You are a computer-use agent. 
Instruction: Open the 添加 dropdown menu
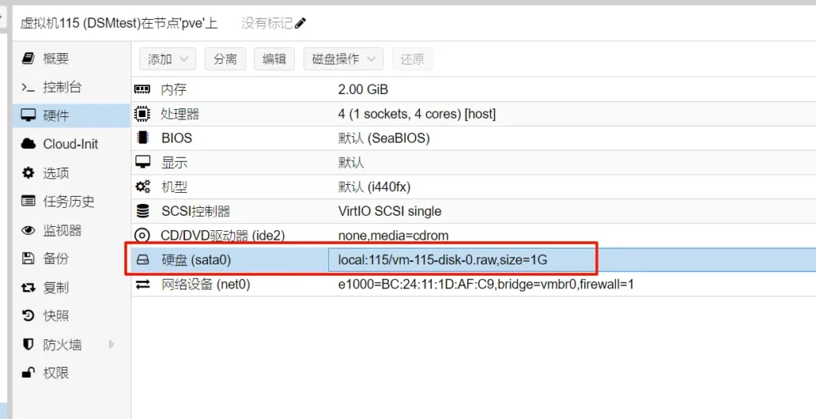(167, 59)
